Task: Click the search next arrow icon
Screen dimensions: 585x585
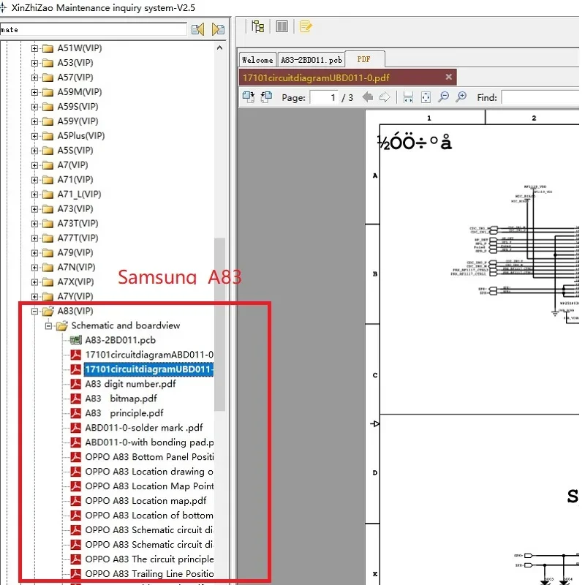Action: click(218, 29)
